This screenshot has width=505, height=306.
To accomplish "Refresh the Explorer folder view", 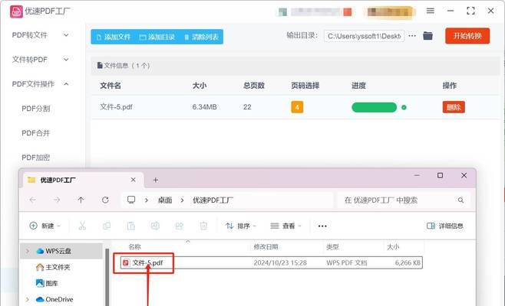I will (x=105, y=200).
